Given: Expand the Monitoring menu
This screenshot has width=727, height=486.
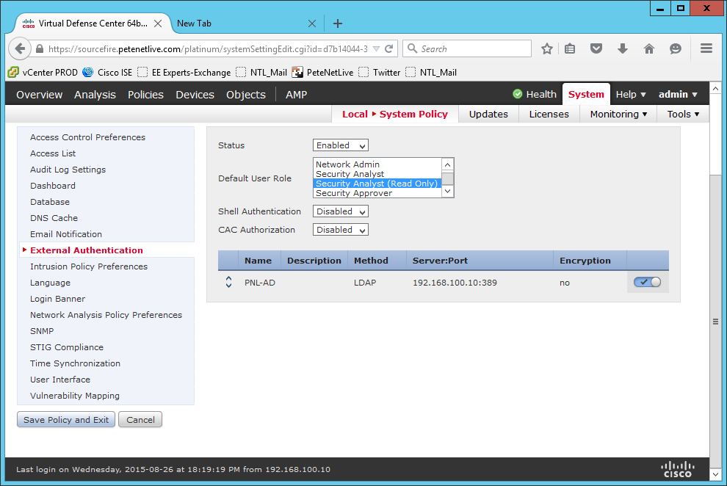Looking at the screenshot, I should [x=618, y=114].
